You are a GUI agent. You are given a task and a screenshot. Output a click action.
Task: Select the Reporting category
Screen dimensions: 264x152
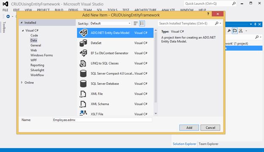point(37,65)
